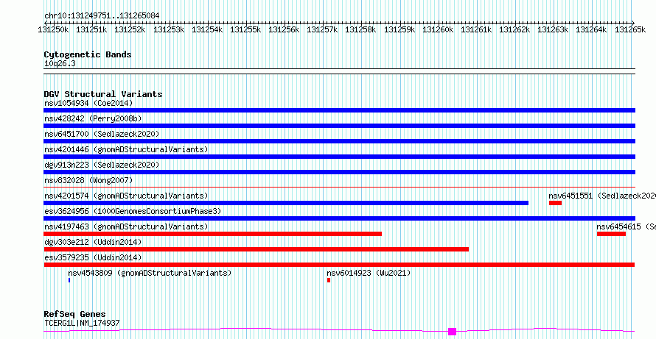Click the 131250k ruler tick label
This screenshot has width=656, height=339.
55,29
